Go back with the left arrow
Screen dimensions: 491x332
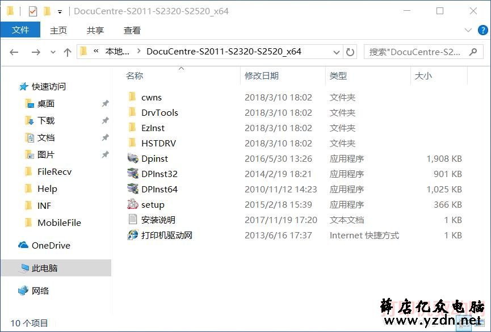tap(14, 52)
